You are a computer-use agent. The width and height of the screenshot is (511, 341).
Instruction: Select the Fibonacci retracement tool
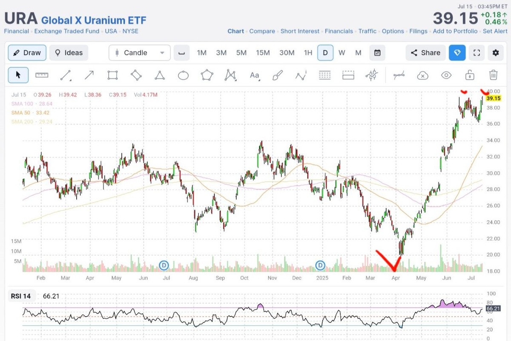(x=325, y=75)
